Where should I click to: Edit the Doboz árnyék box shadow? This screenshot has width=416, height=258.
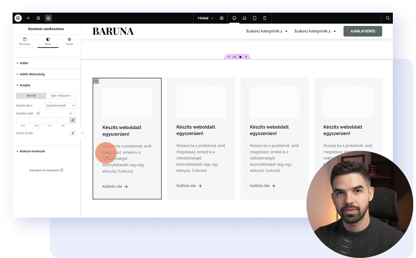click(x=73, y=133)
